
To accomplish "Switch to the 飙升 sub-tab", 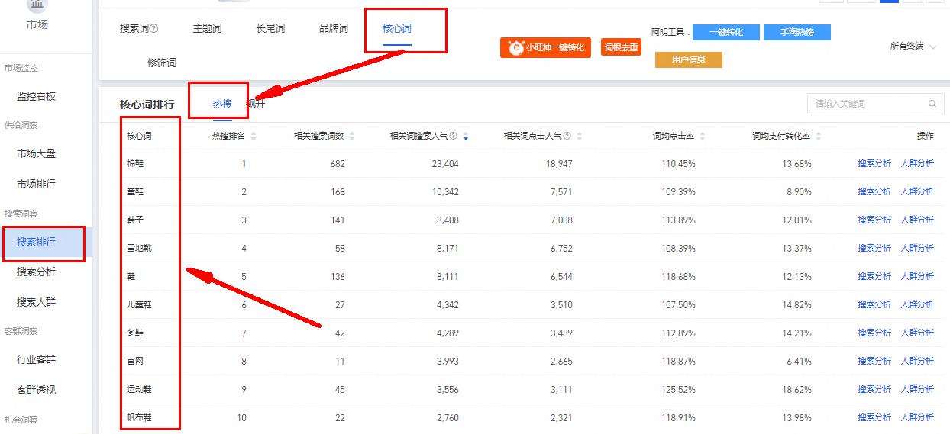I will click(256, 104).
